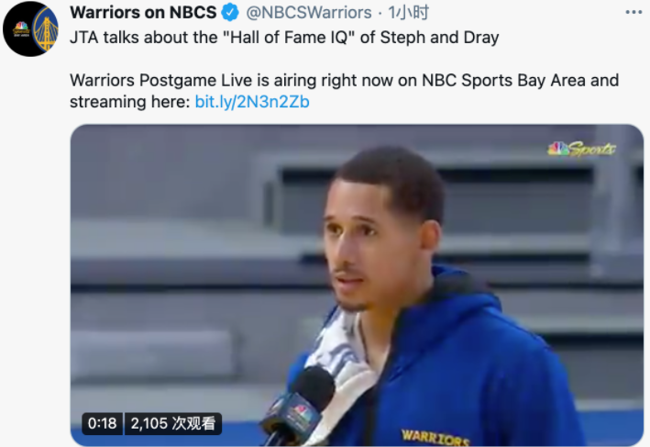
Task: Click the "Hall of Fame IQ" tweet sentence
Action: [284, 38]
